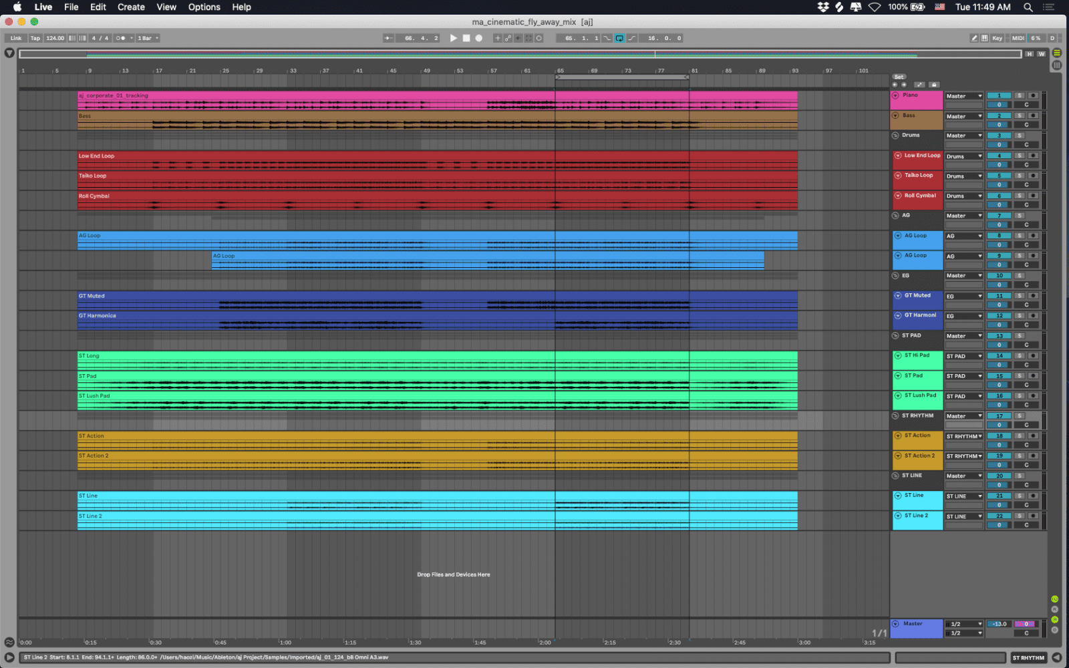Toggle the Follow button in transport bar

click(388, 38)
